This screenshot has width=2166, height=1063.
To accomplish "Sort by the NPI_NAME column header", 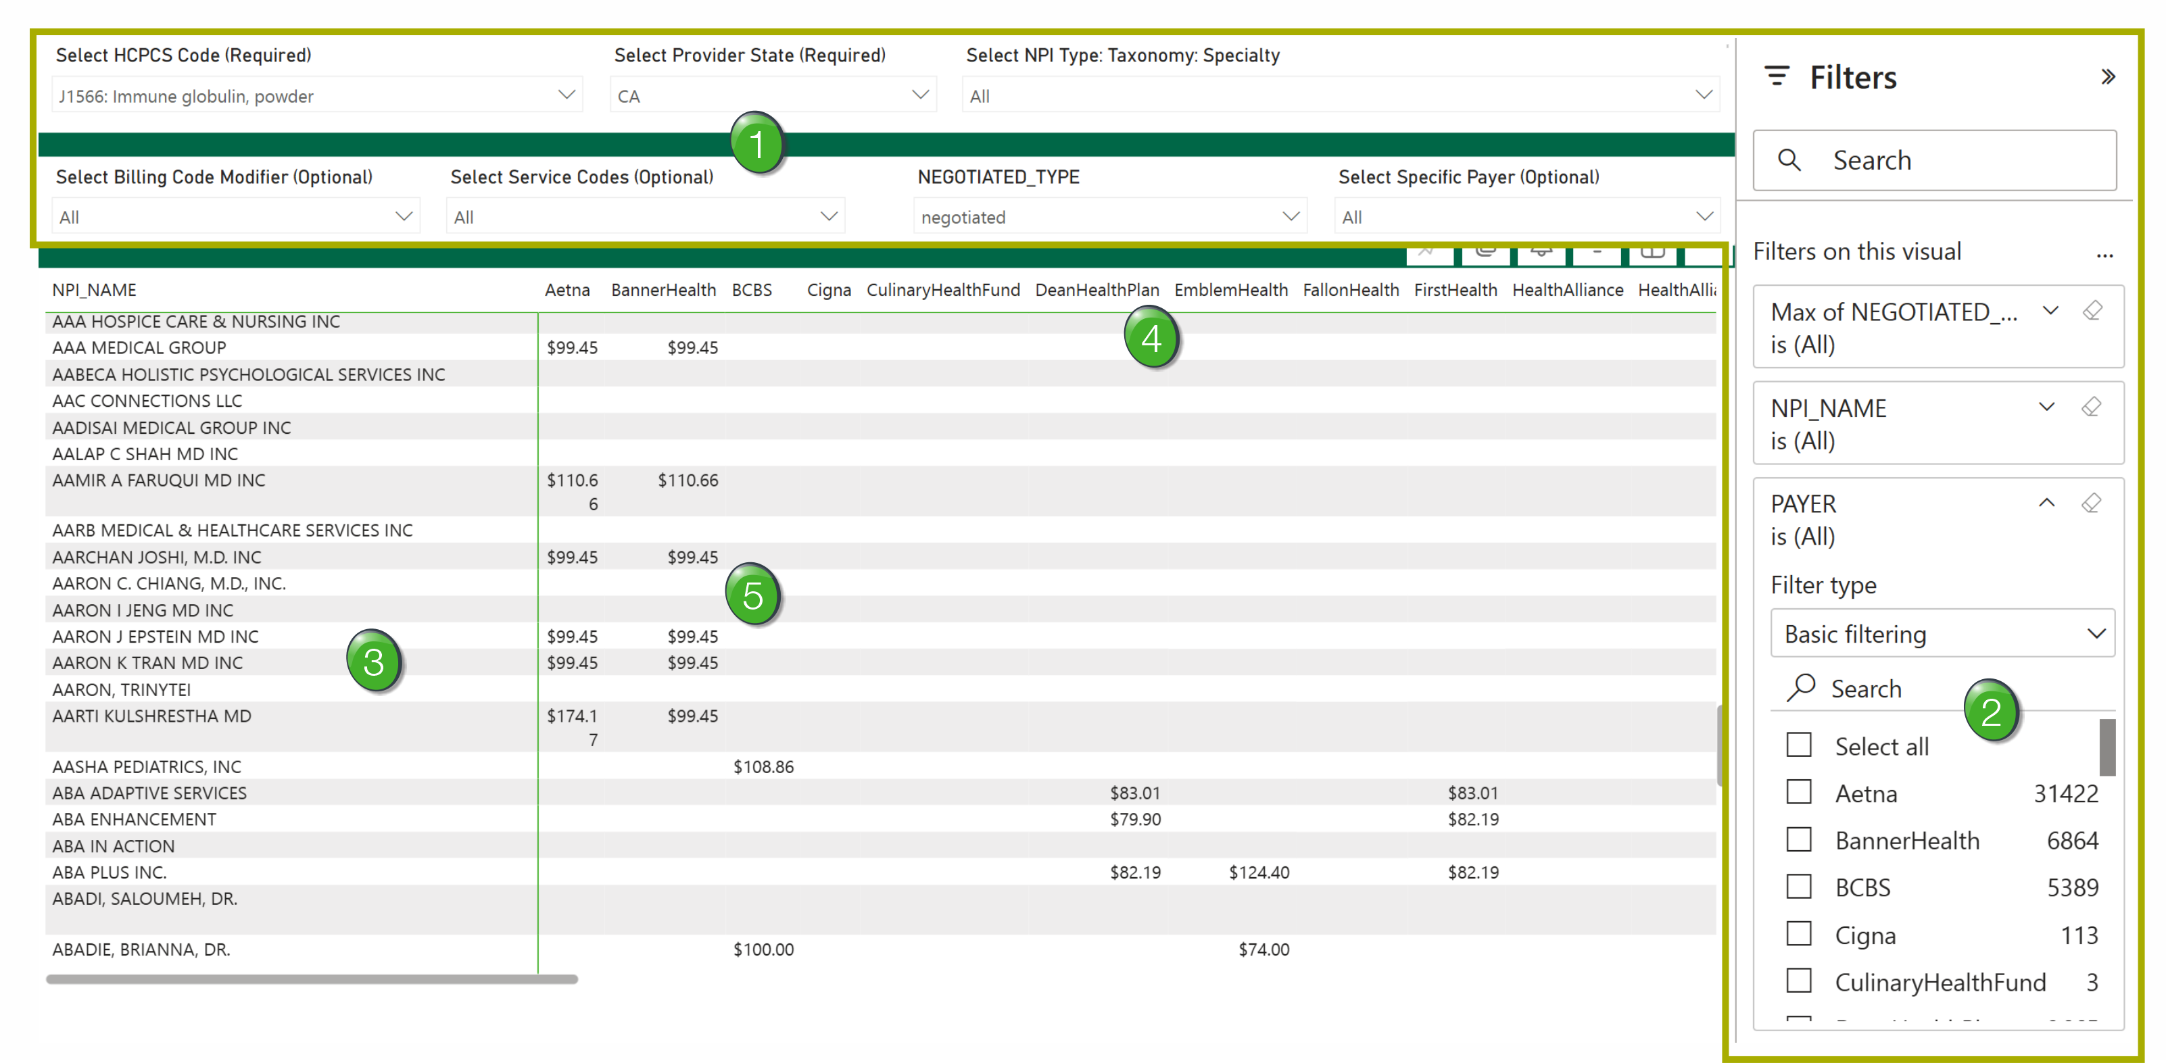I will (x=94, y=289).
